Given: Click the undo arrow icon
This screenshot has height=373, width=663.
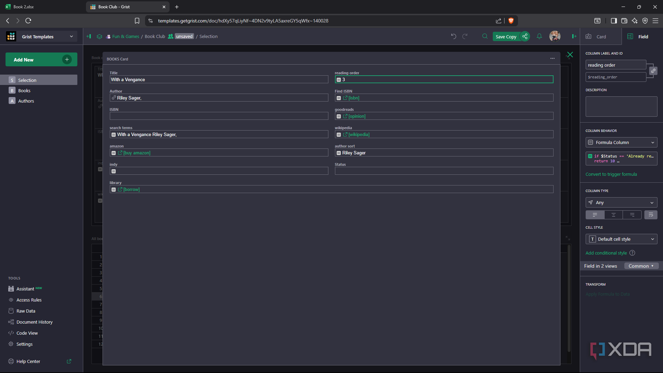Looking at the screenshot, I should 453,36.
